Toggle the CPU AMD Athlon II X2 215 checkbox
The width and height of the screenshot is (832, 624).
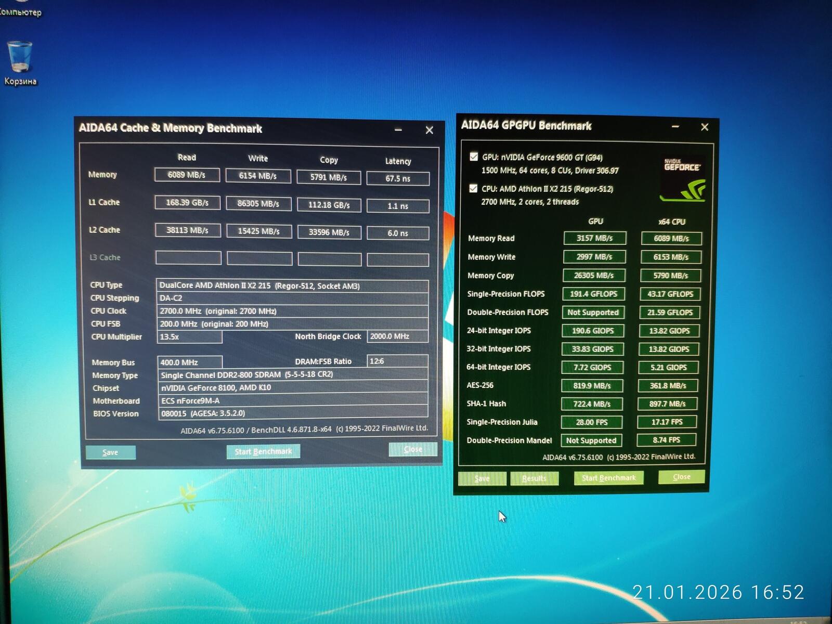[x=473, y=188]
